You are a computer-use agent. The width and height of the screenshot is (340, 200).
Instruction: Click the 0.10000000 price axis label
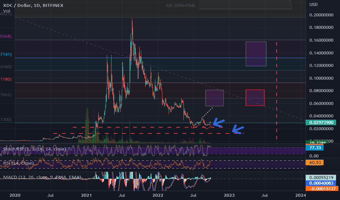pos(321,78)
